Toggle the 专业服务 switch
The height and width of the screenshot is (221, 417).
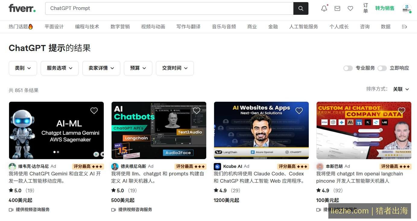point(348,68)
